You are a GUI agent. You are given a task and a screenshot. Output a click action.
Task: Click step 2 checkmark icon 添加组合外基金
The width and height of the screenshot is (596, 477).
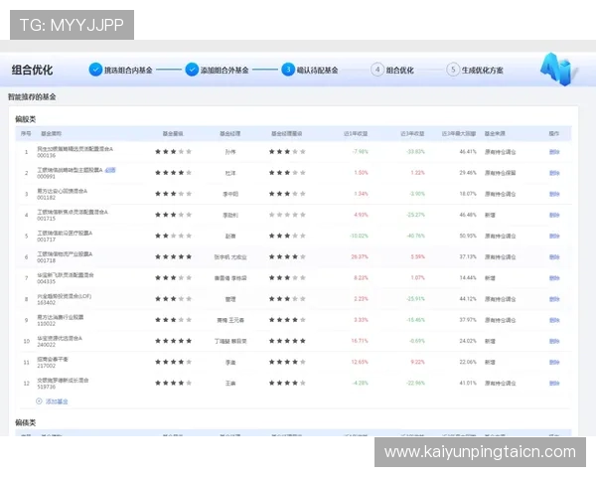[192, 70]
